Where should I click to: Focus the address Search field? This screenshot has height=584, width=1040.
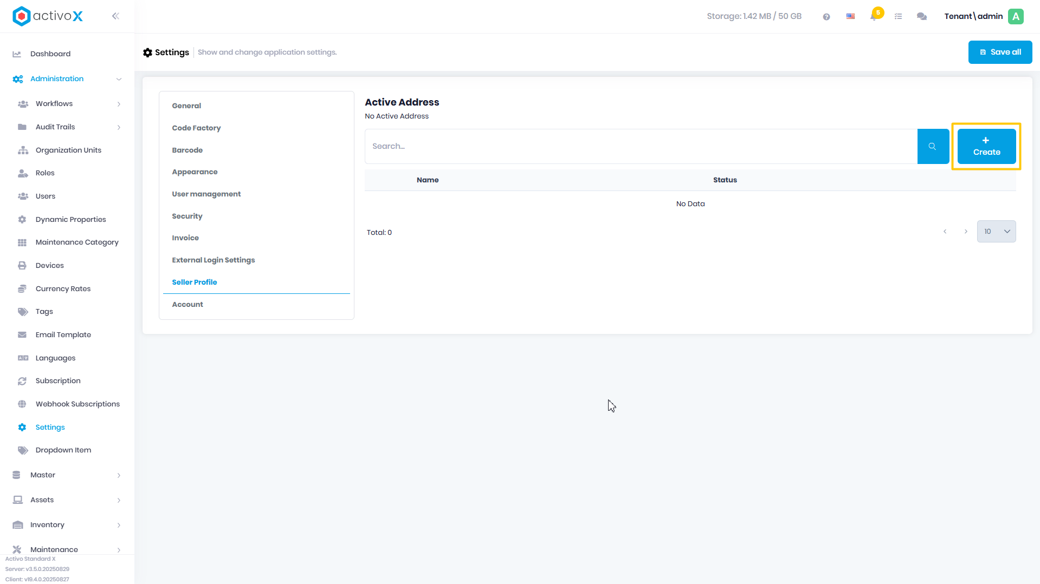[x=641, y=146]
